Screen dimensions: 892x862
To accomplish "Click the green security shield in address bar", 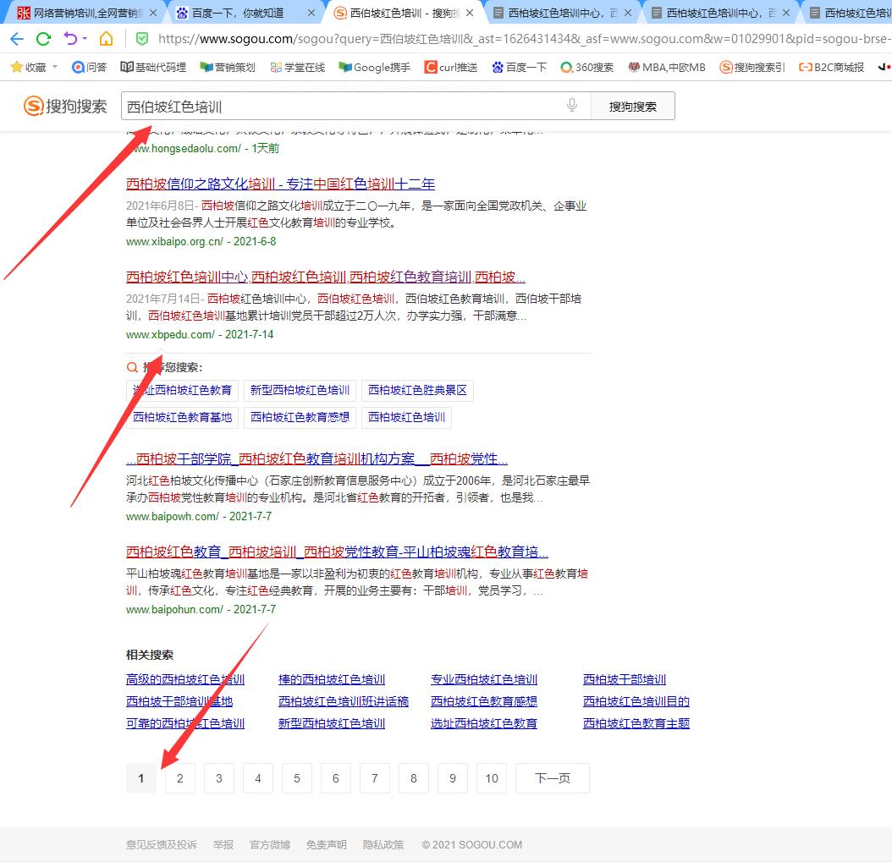I will coord(141,38).
